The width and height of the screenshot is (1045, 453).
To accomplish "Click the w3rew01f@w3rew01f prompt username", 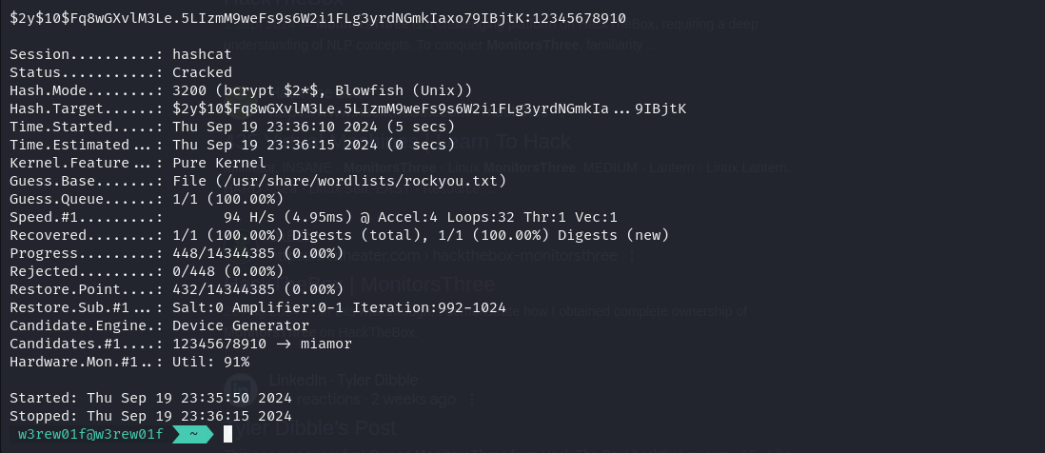I will coord(90,434).
